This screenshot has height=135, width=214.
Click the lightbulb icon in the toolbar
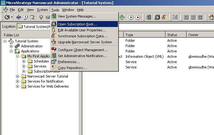tap(41, 17)
